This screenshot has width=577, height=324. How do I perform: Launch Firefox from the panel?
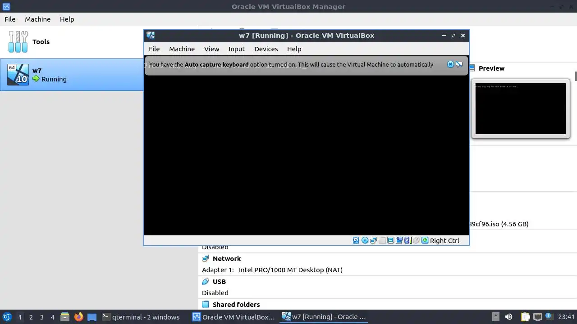click(x=78, y=317)
